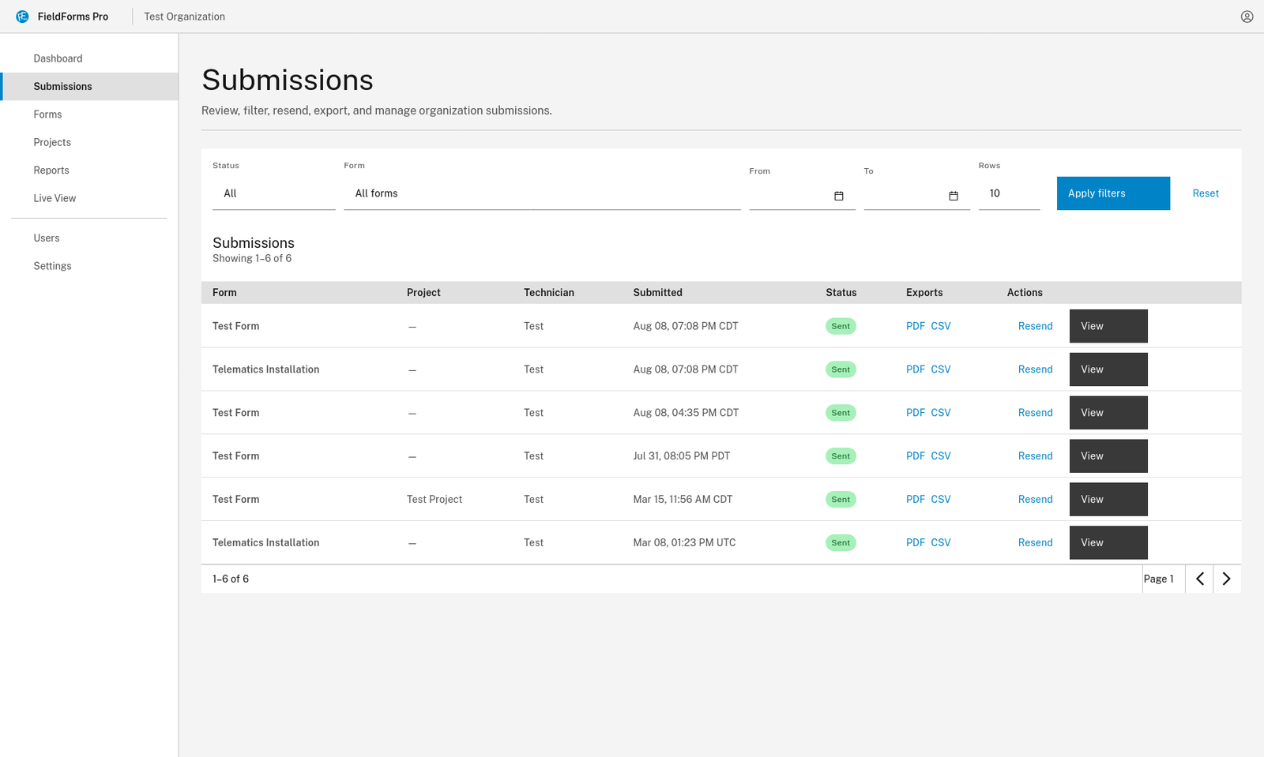Export CSV for the Mar 15 submission
1264x757 pixels.
tap(941, 500)
